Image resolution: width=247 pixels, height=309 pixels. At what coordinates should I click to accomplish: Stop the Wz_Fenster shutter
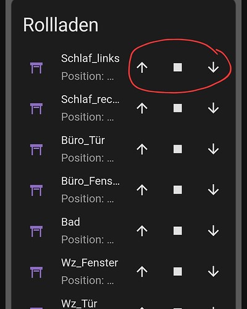click(178, 271)
